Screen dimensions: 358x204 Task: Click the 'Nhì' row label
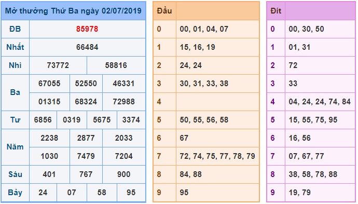pos(15,65)
